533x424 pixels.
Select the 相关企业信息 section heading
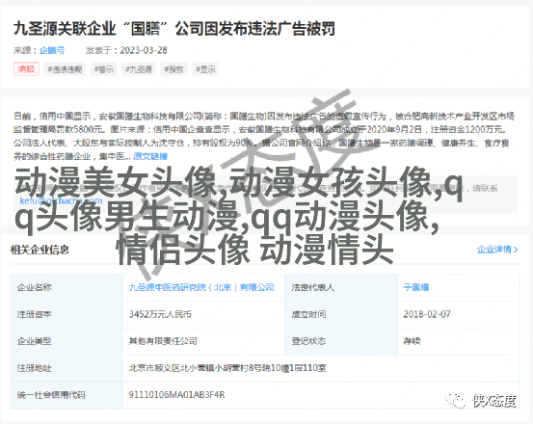point(40,250)
